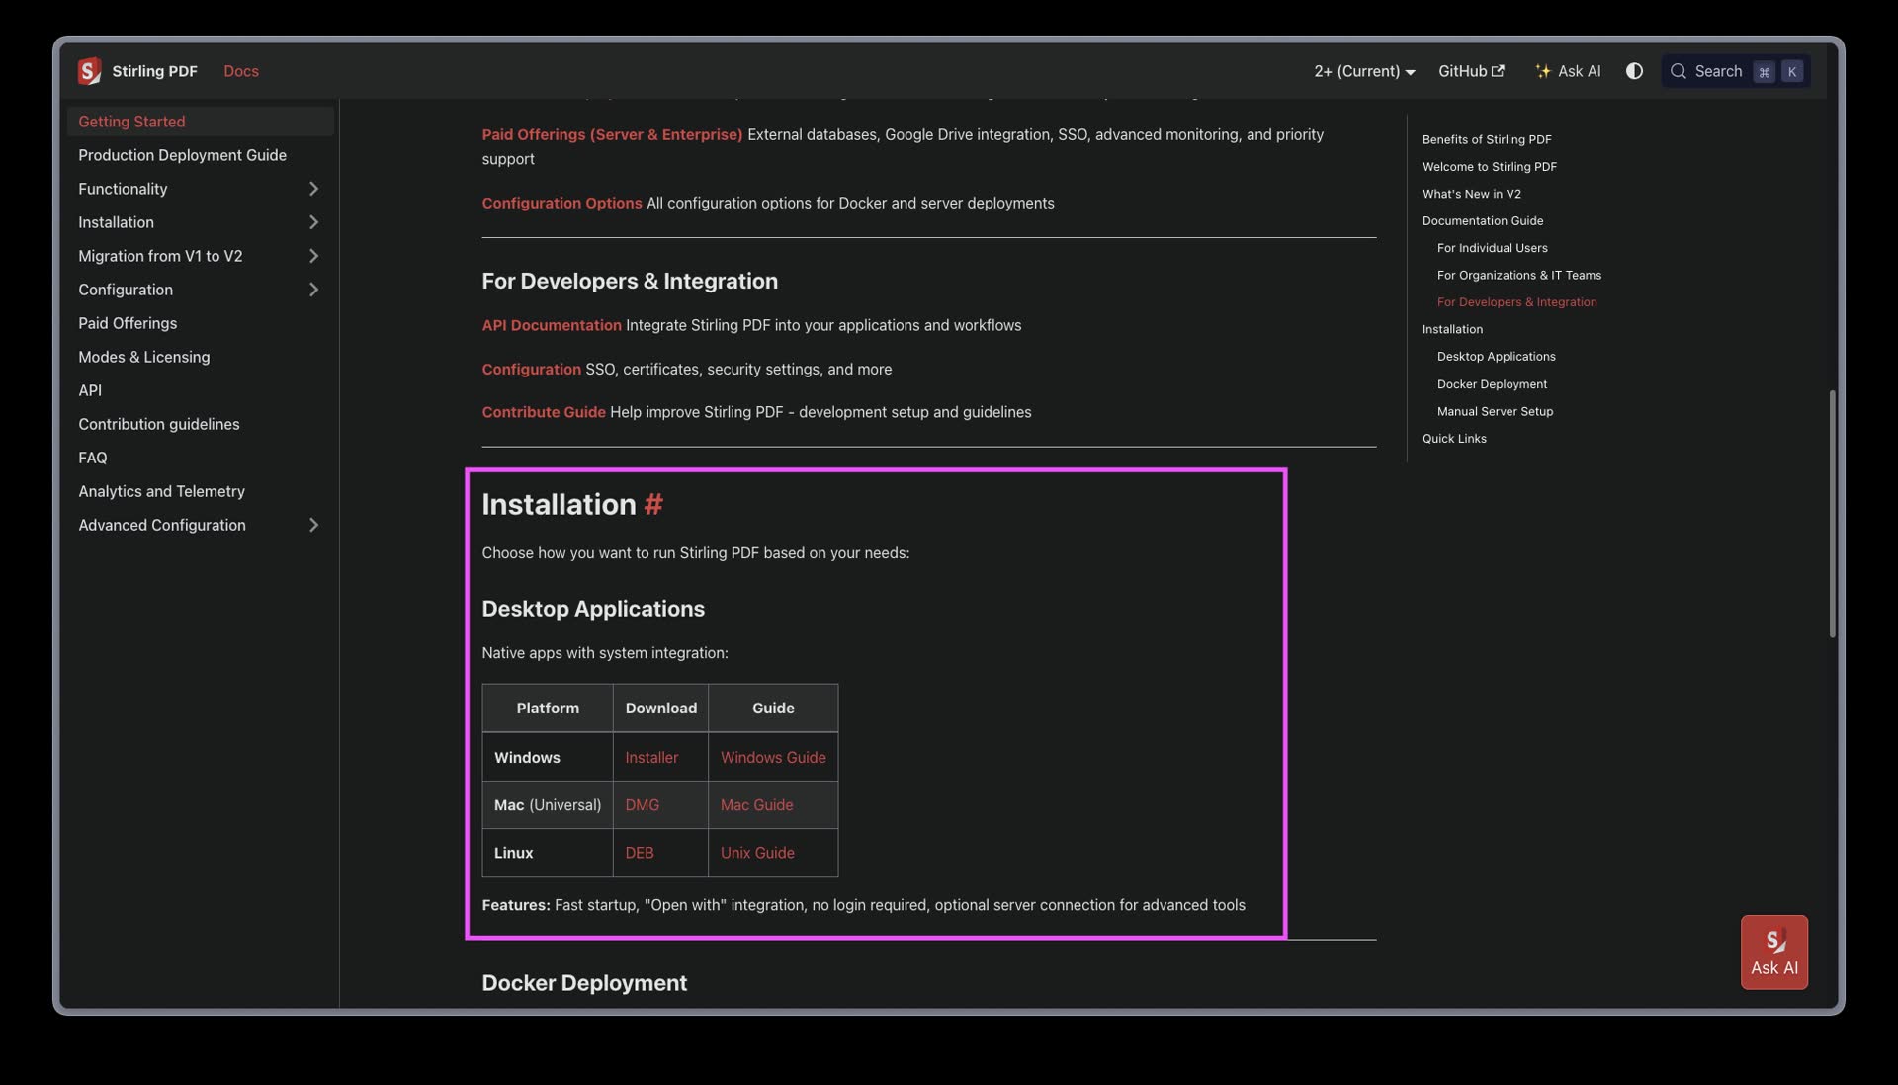Image resolution: width=1898 pixels, height=1085 pixels.
Task: Expand the Installation sidebar chevron
Action: (x=313, y=222)
